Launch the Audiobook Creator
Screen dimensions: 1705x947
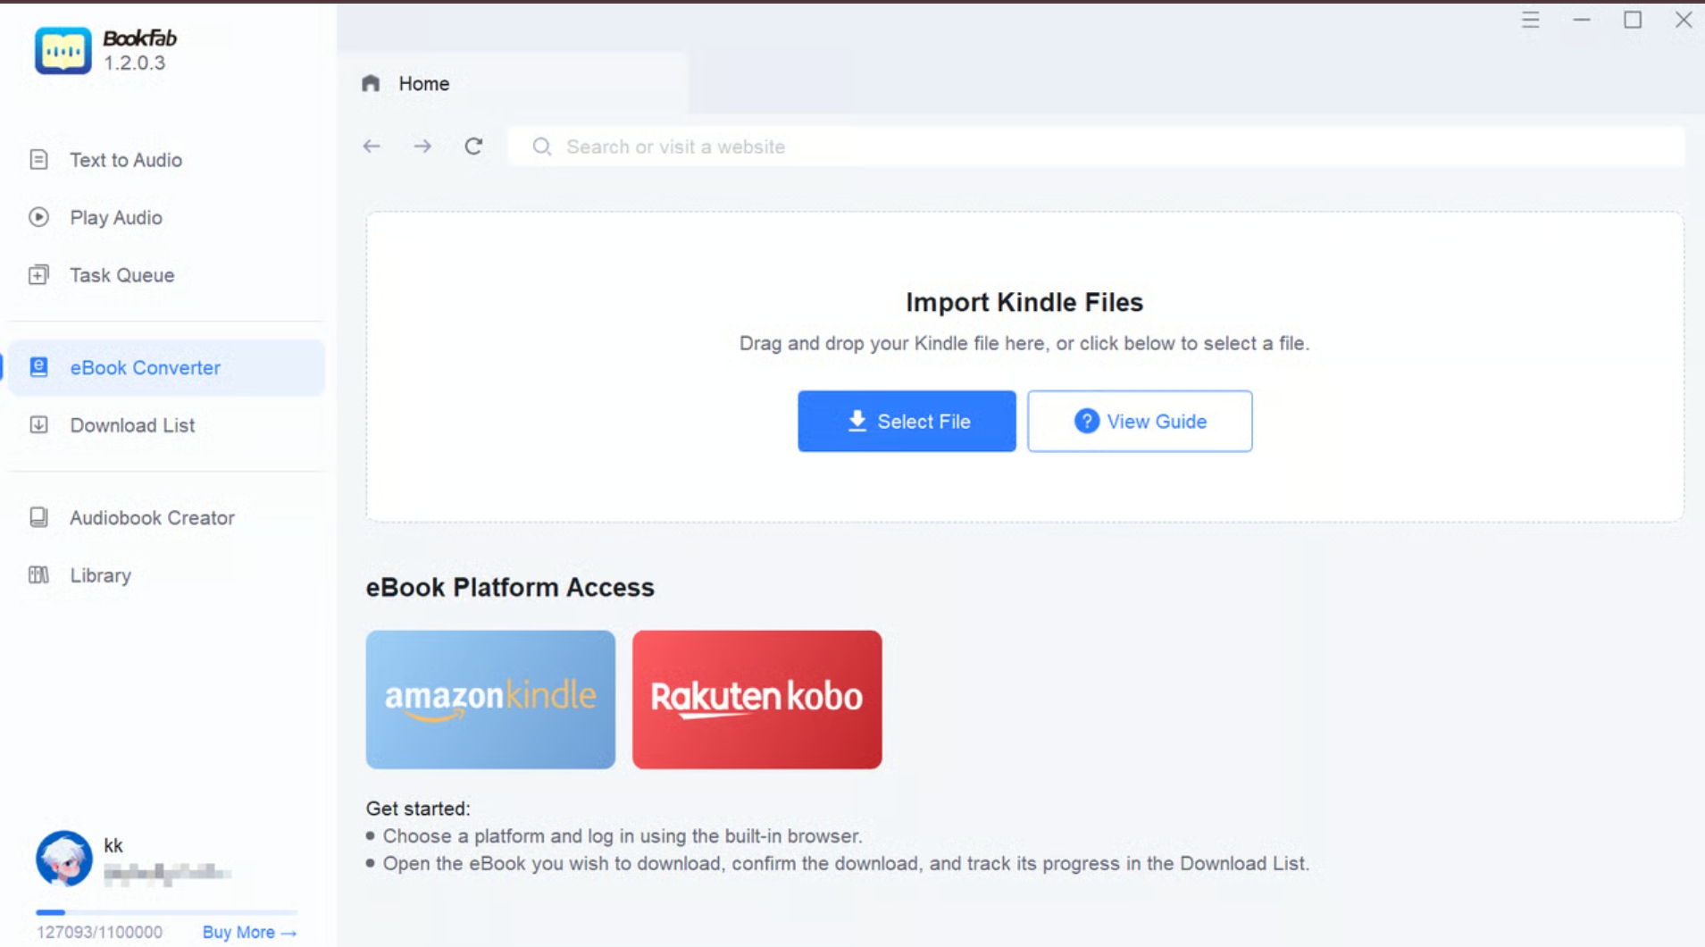[150, 517]
